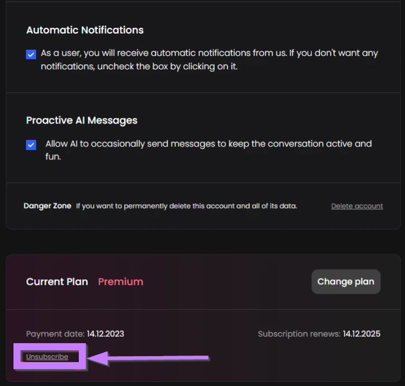Click the Current Plan heading
405x386 pixels.
click(57, 282)
